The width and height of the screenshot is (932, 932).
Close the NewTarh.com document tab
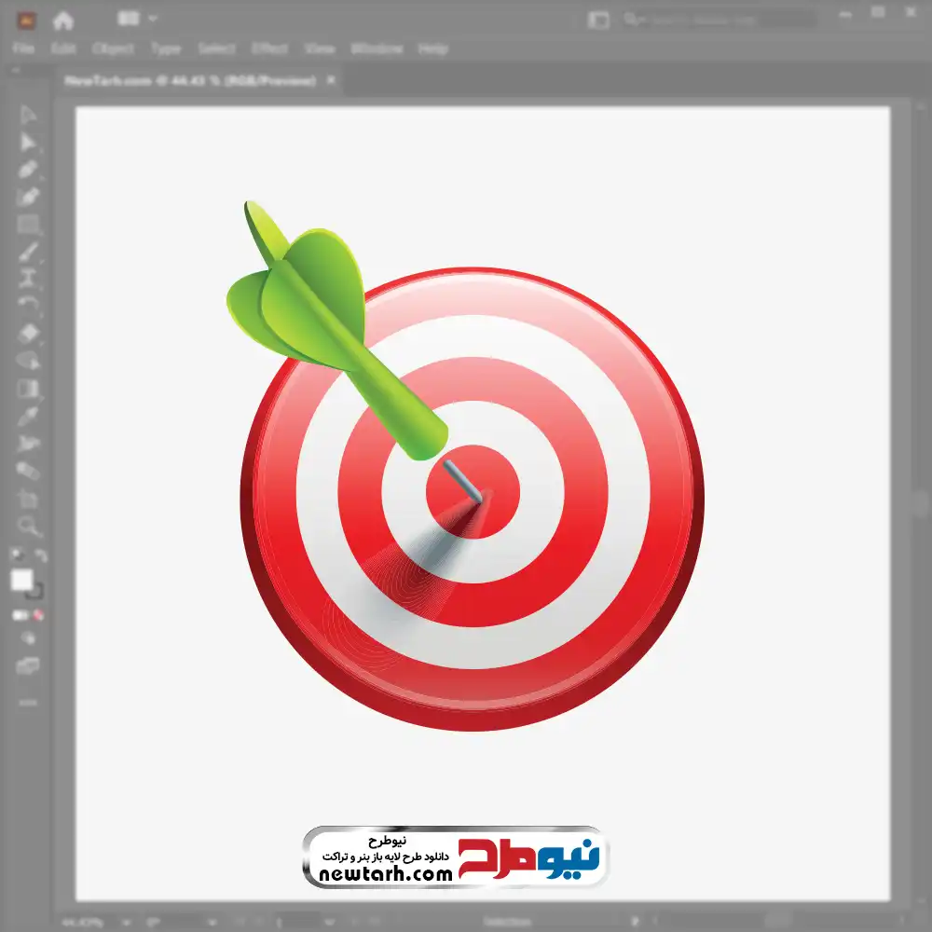pyautogui.click(x=330, y=81)
